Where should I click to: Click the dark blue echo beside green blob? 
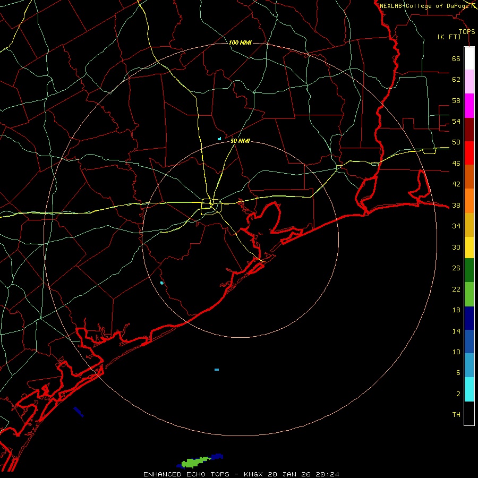[x=217, y=456]
